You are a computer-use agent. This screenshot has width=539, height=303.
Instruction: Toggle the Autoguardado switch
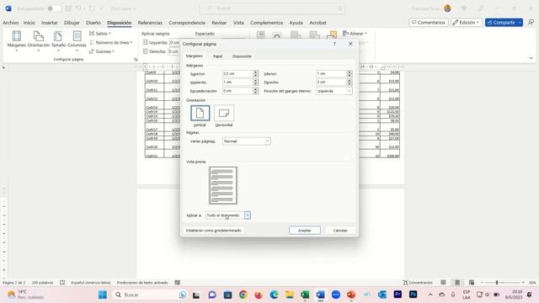pos(54,8)
